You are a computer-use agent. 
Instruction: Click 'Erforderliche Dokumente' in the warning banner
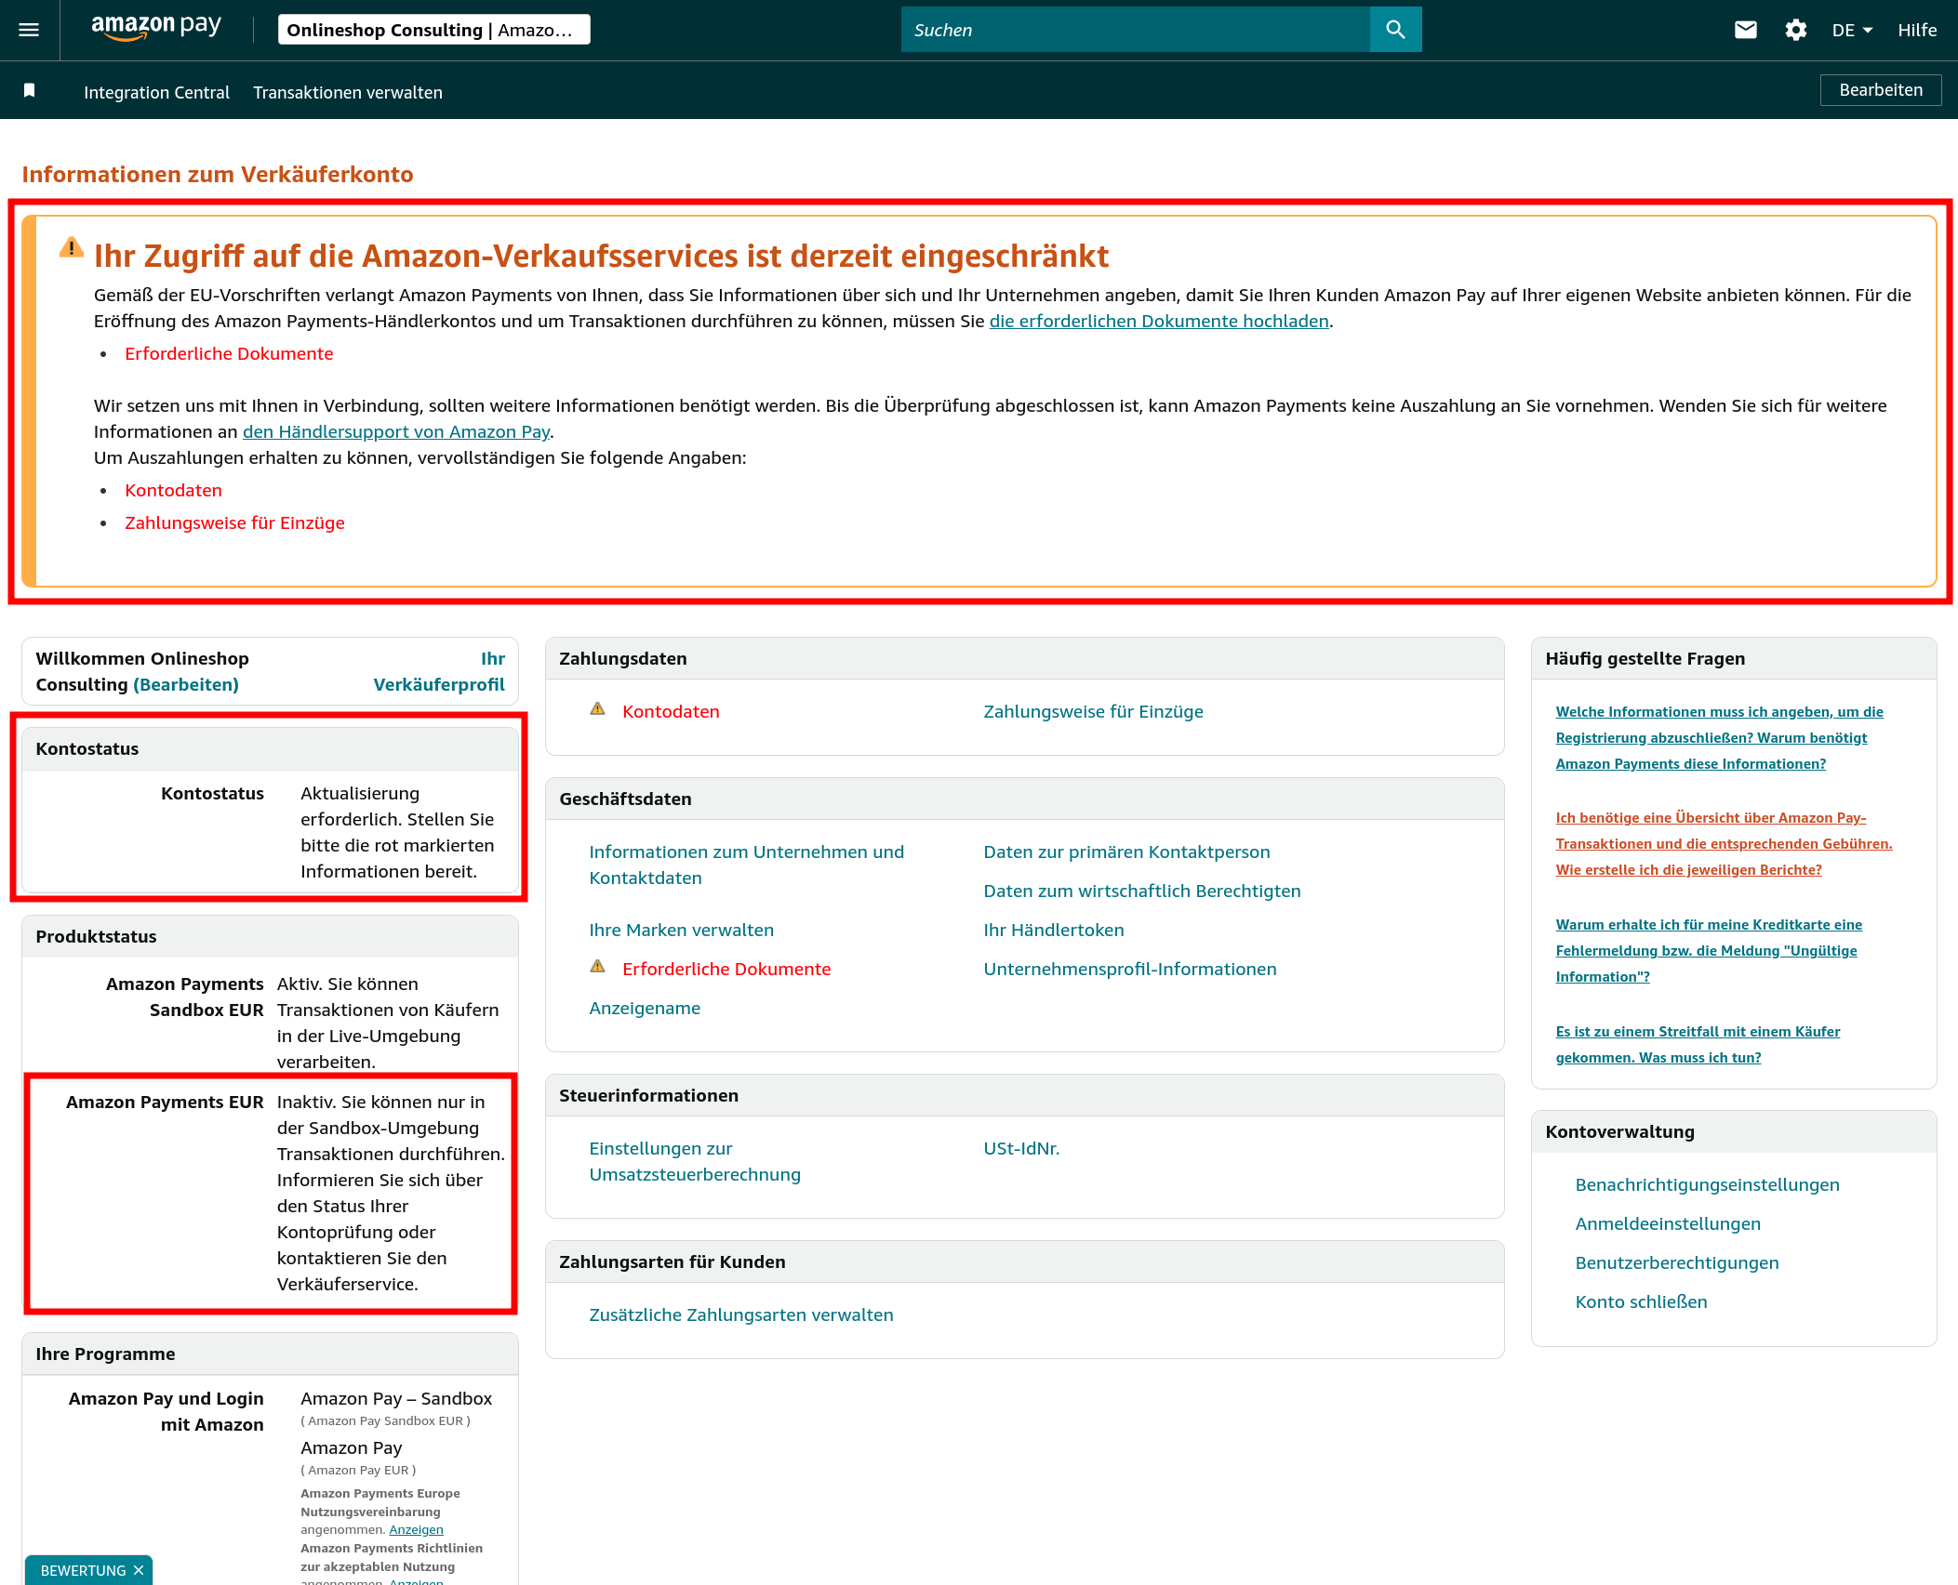click(x=229, y=353)
